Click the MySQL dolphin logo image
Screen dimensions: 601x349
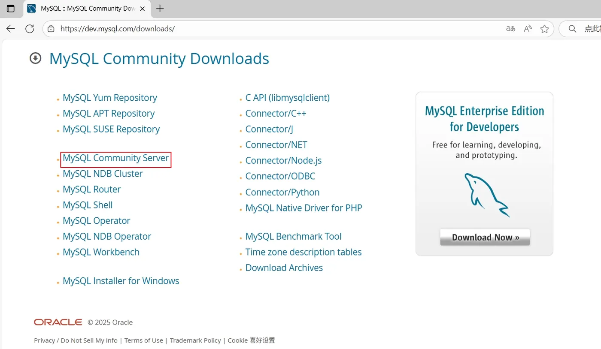[x=486, y=195]
